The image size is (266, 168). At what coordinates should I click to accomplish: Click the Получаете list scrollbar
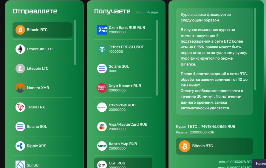pos(157,58)
